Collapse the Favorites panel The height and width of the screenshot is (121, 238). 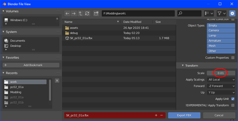(x=3, y=57)
